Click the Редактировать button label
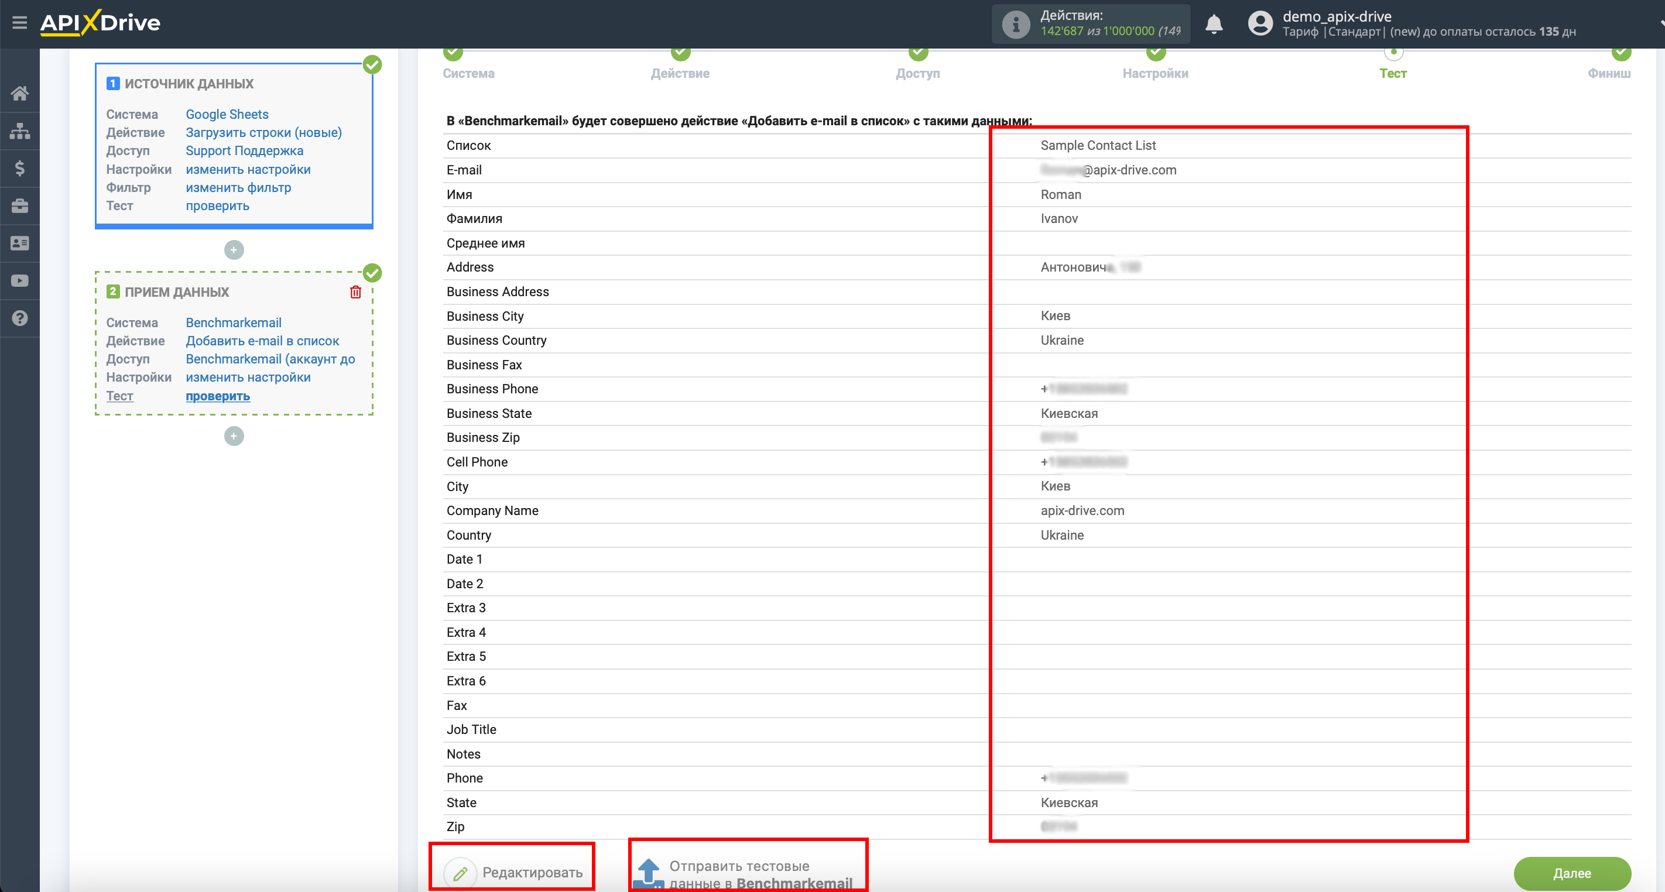The height and width of the screenshot is (892, 1665). (x=532, y=873)
